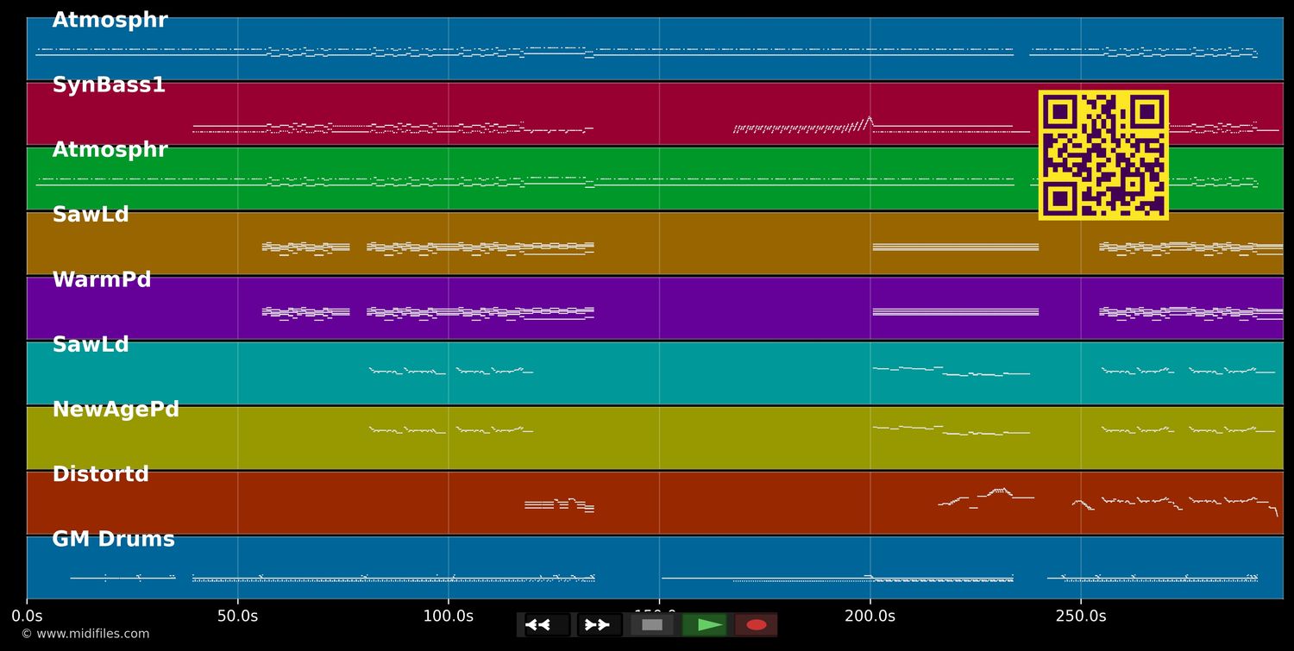Start recording with the red record button

[x=757, y=625]
